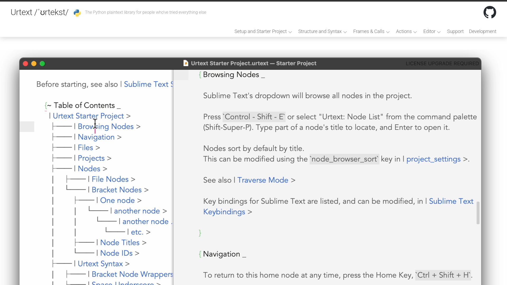Open File Nodes link
Image resolution: width=507 pixels, height=285 pixels.
(x=110, y=179)
